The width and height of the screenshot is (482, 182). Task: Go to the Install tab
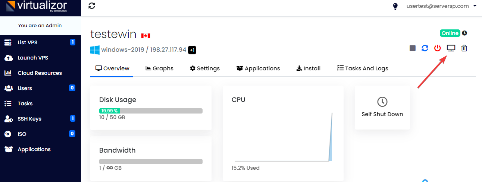tap(309, 68)
